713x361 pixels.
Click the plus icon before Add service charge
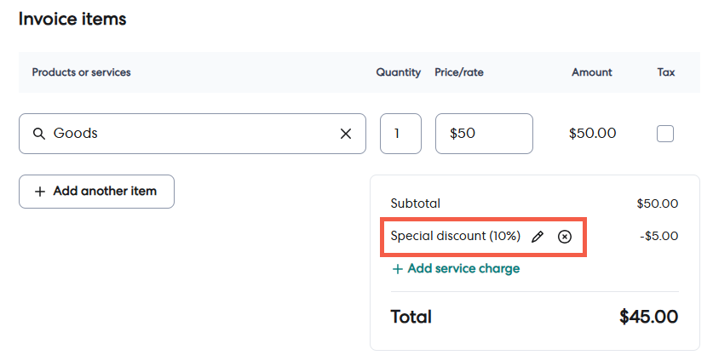pos(397,269)
